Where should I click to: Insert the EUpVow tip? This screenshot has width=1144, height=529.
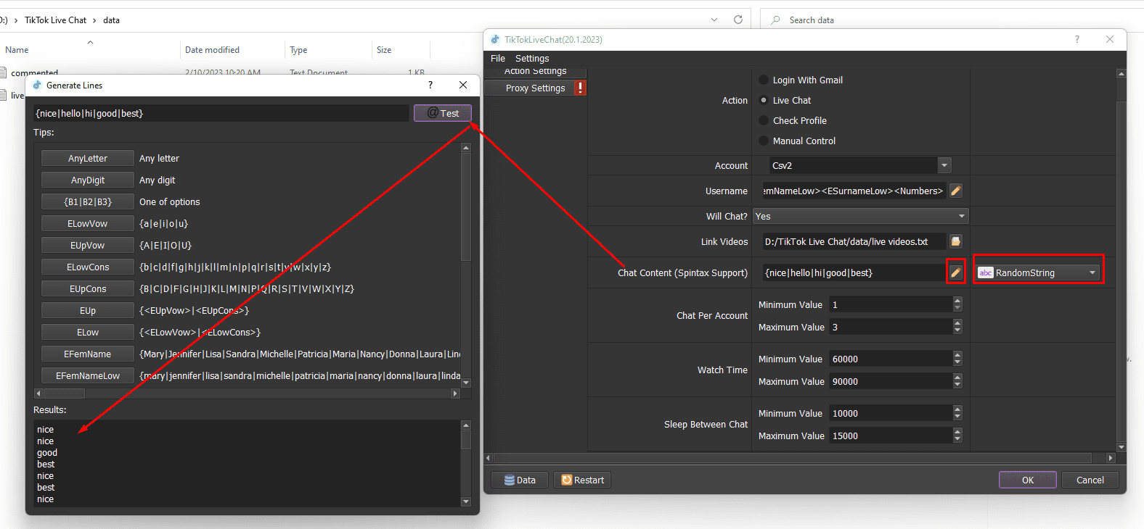coord(88,245)
